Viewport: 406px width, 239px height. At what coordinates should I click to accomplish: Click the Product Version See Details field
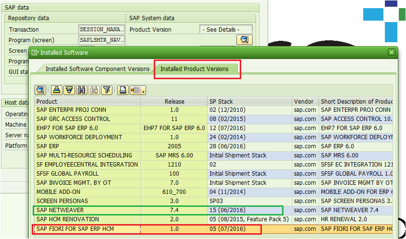tap(226, 29)
